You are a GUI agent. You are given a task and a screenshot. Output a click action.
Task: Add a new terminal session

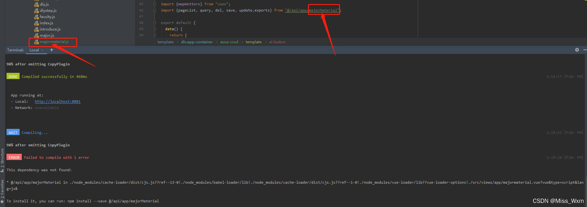(x=52, y=50)
